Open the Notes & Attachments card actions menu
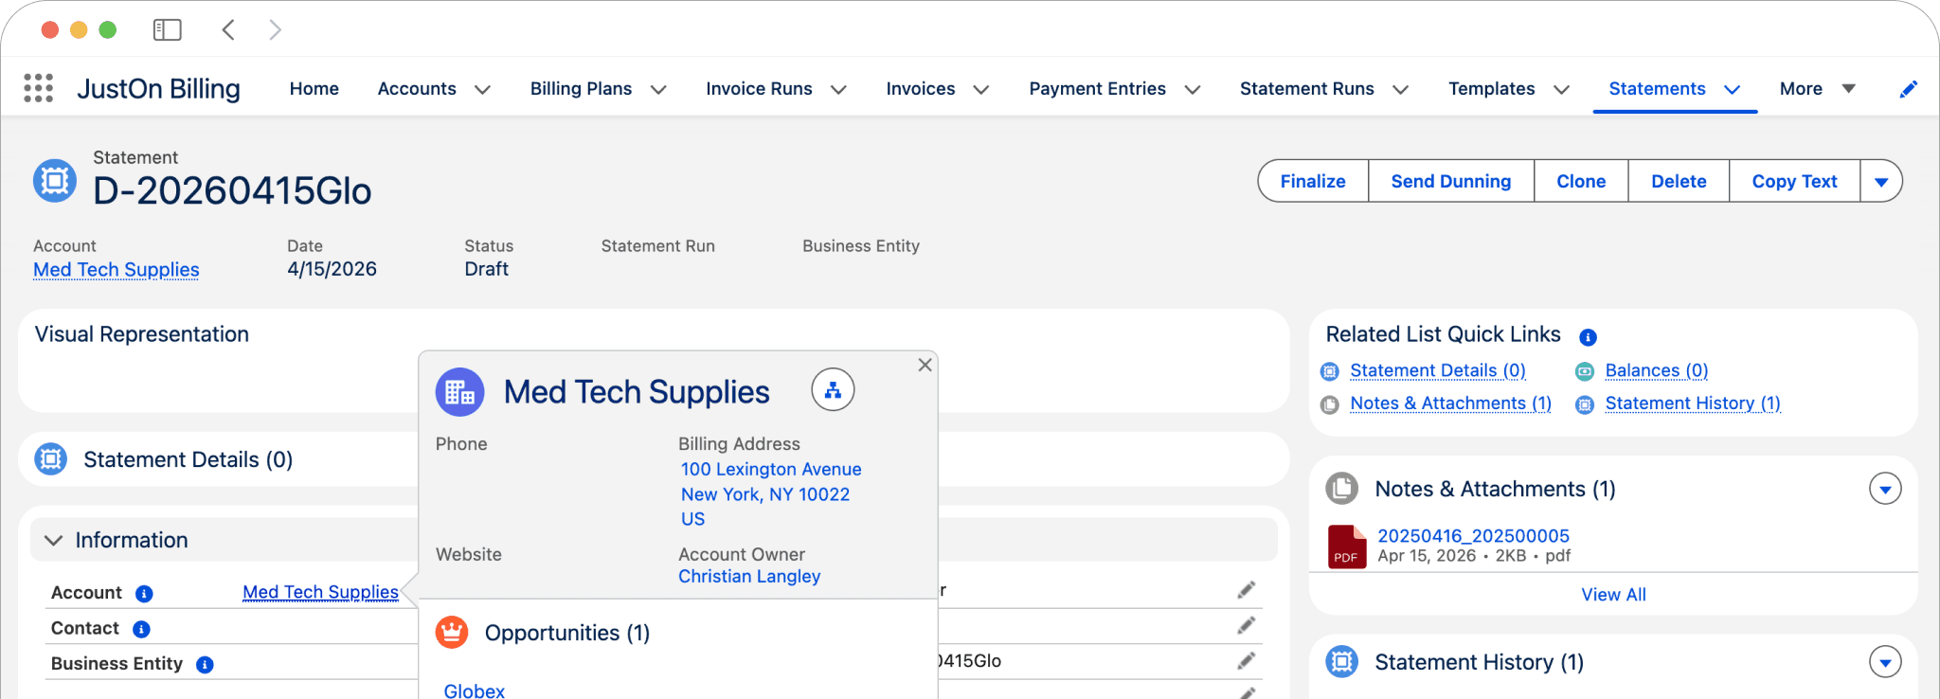Screen dimensions: 1940x699 [1885, 489]
